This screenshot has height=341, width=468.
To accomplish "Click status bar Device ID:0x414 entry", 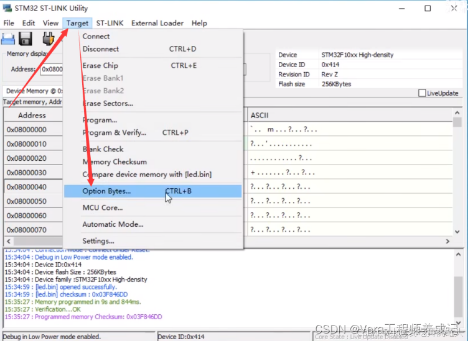I will [x=233, y=337].
